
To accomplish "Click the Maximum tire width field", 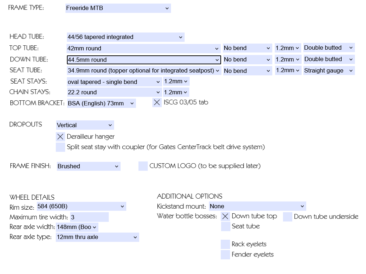I will pyautogui.click(x=89, y=217).
